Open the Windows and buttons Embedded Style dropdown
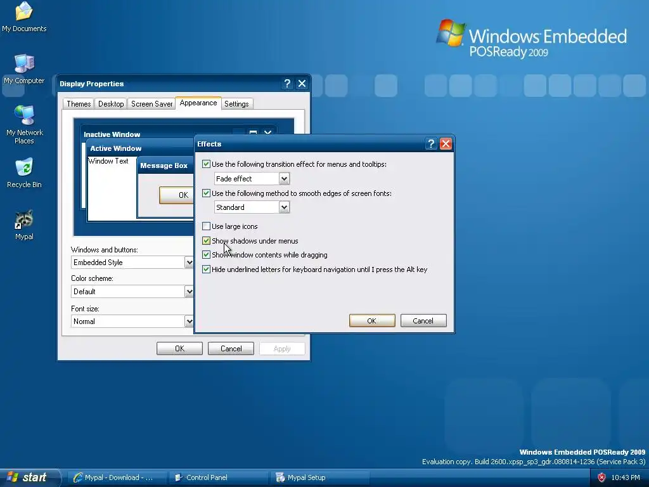The image size is (649, 487). point(132,262)
